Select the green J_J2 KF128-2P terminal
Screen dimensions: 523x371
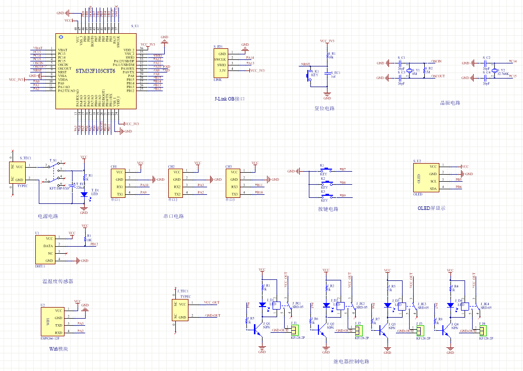(x=359, y=330)
